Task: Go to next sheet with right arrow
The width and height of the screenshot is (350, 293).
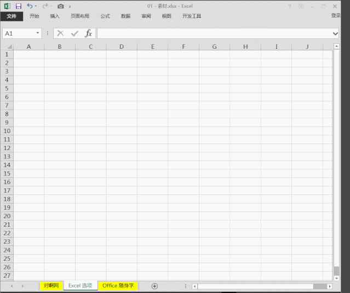Action: point(22,286)
